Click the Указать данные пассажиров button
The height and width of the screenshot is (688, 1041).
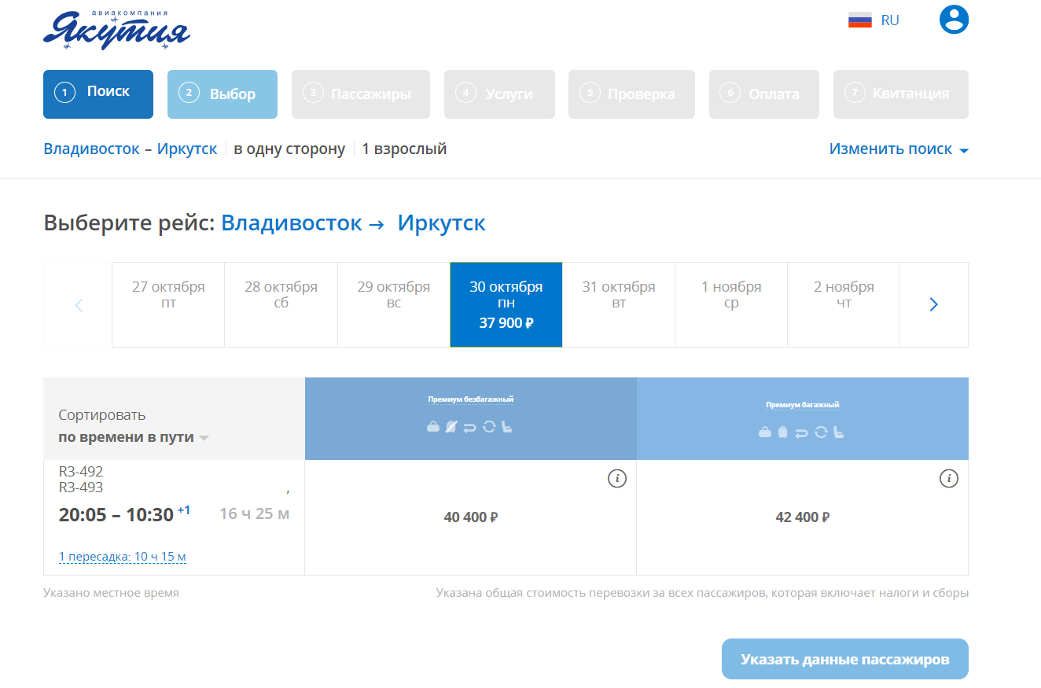click(844, 659)
